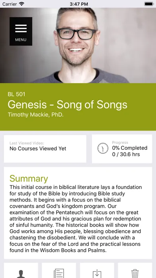Tap the battery icon in status bar

(149, 4)
